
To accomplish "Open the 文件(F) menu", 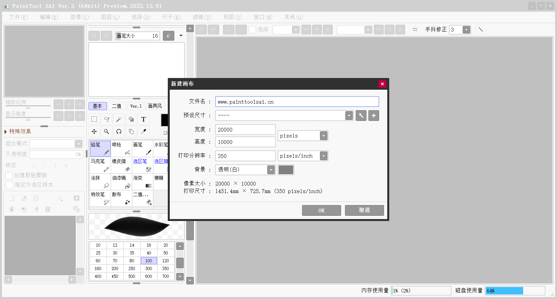I will pyautogui.click(x=19, y=17).
